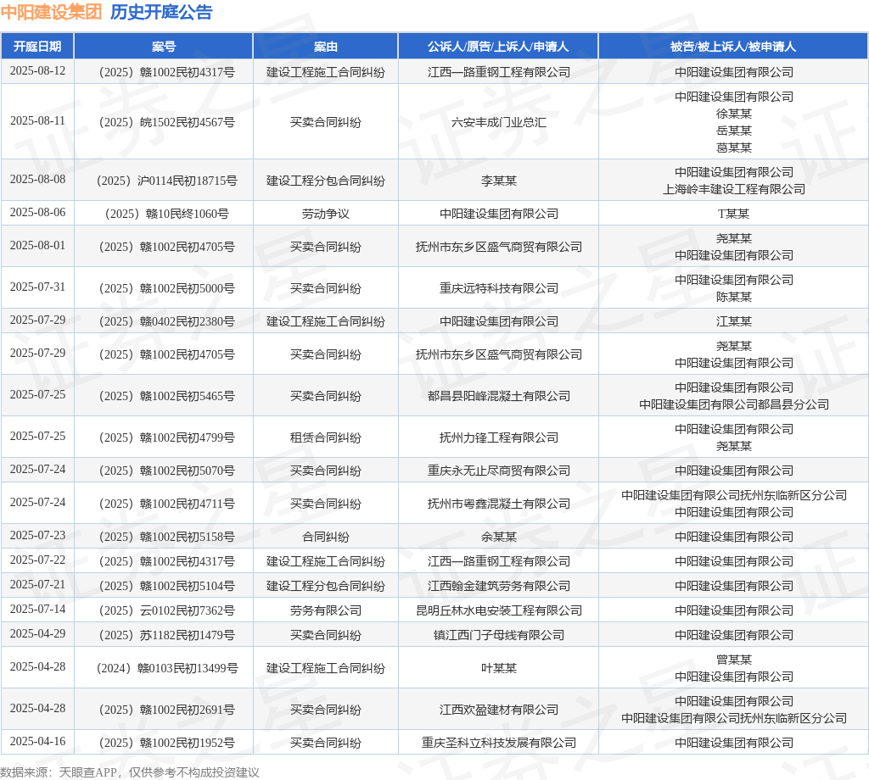Screen dimensions: 869x780
Task: Select case number (2025)赣1002民初5000号
Action: pyautogui.click(x=167, y=288)
